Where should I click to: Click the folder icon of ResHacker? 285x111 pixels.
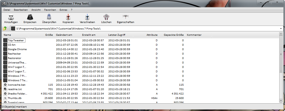pos(5,54)
